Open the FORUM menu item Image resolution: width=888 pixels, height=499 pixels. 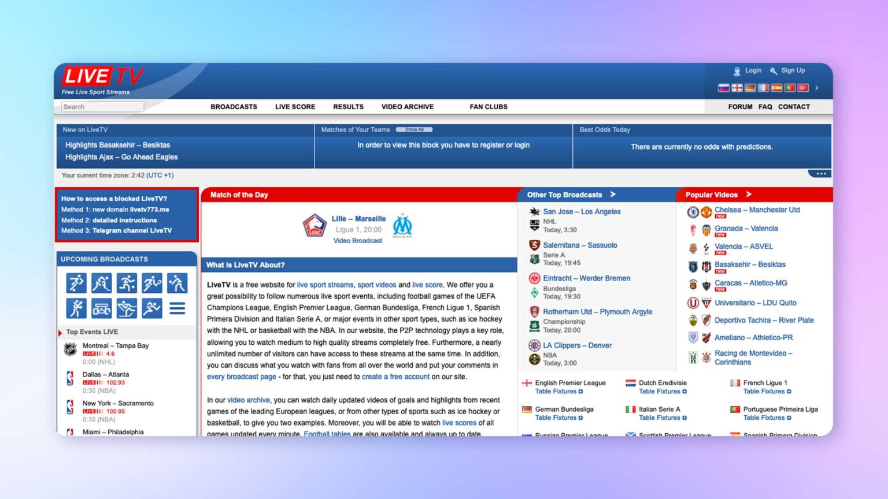pyautogui.click(x=740, y=107)
